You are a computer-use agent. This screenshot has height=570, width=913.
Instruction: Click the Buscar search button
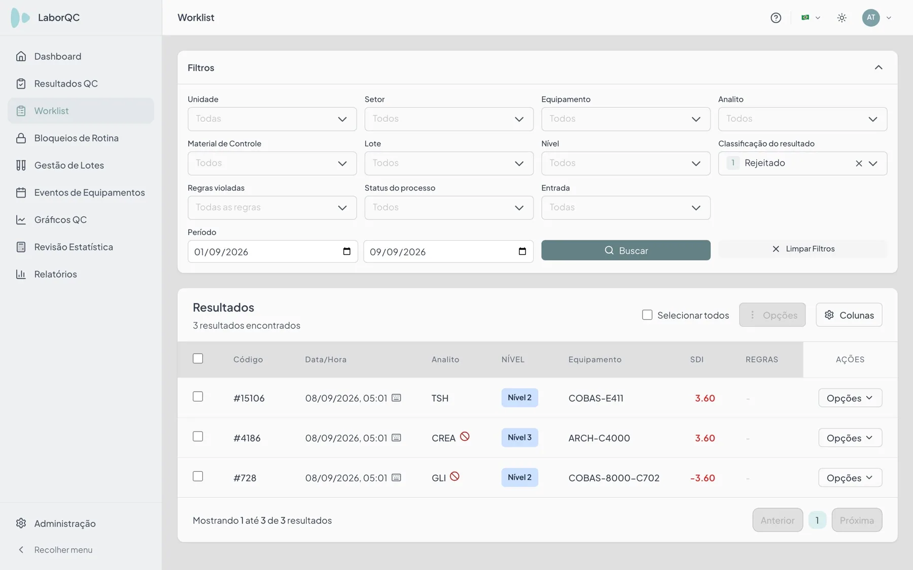pyautogui.click(x=625, y=250)
